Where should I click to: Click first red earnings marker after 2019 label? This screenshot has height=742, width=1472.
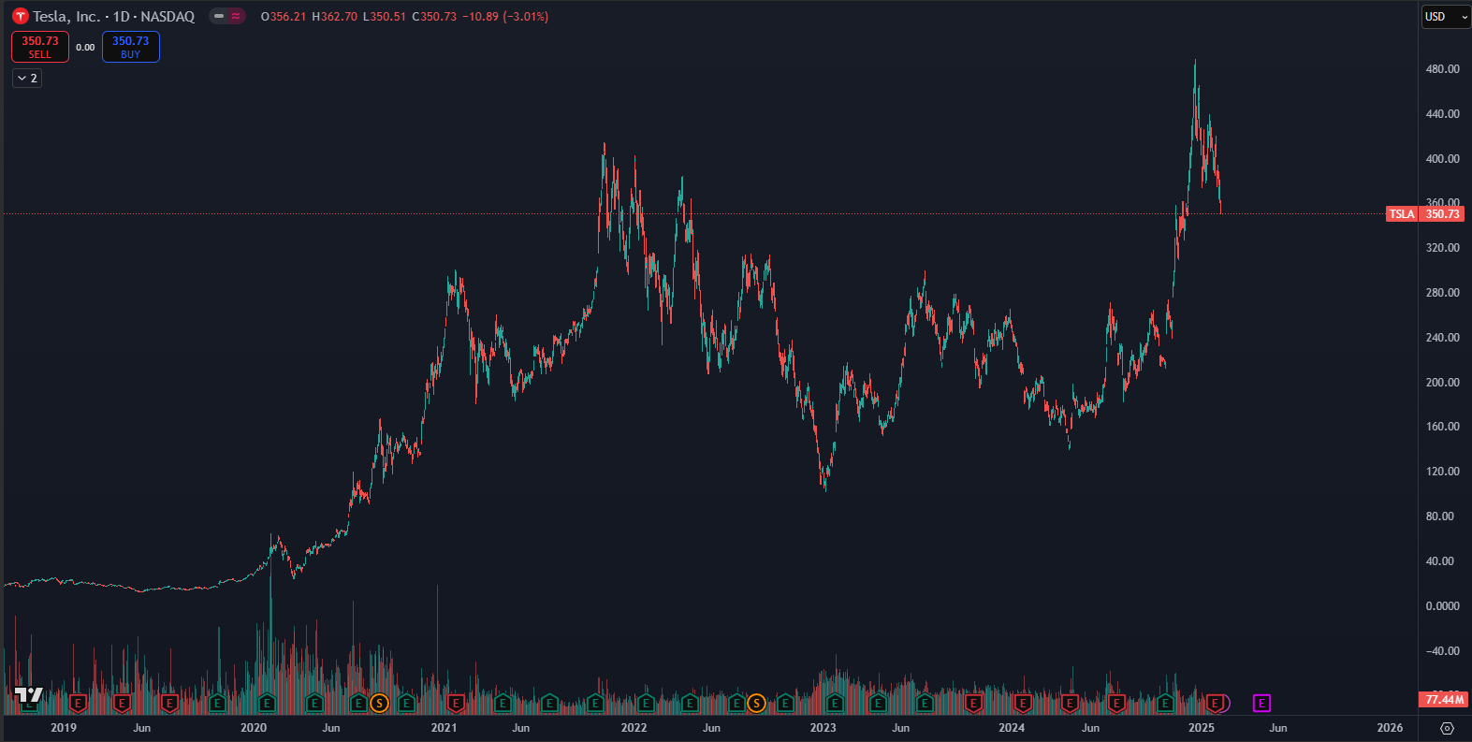(x=79, y=703)
